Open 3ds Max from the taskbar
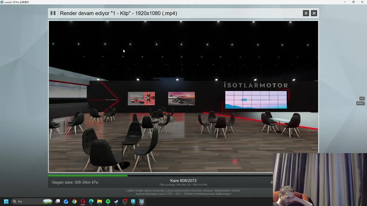The height and width of the screenshot is (206, 367). pos(133,201)
